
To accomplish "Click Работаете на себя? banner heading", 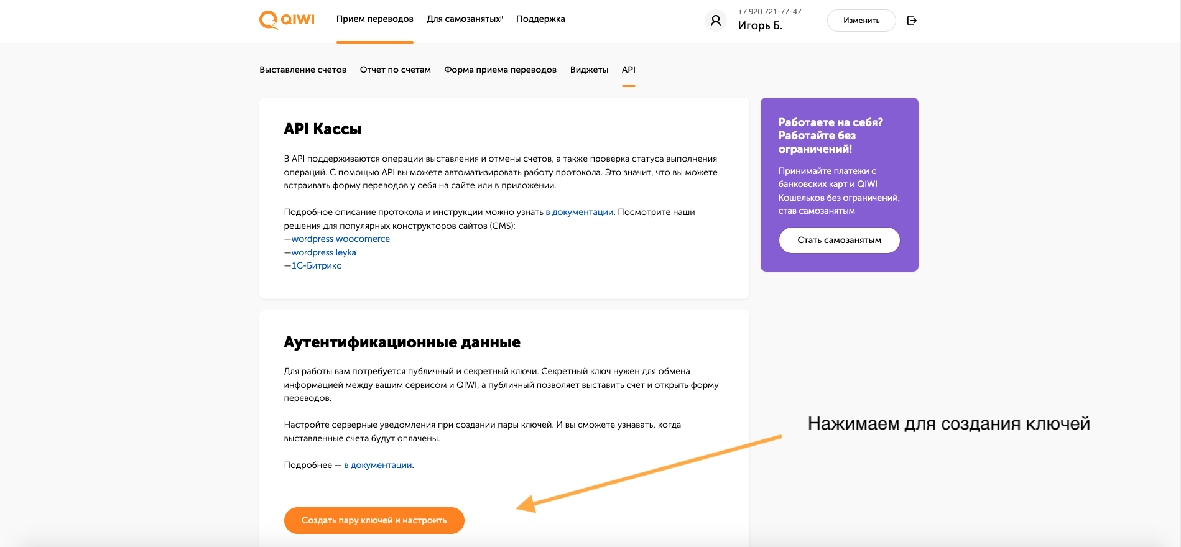I will point(831,136).
